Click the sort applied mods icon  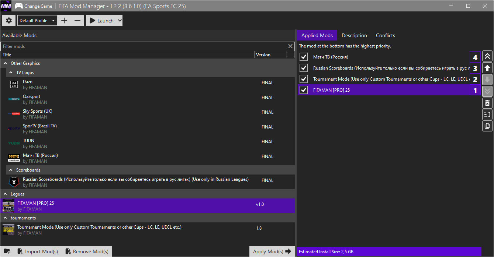pyautogui.click(x=487, y=115)
